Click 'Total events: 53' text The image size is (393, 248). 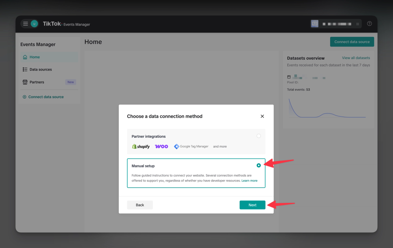click(x=298, y=90)
